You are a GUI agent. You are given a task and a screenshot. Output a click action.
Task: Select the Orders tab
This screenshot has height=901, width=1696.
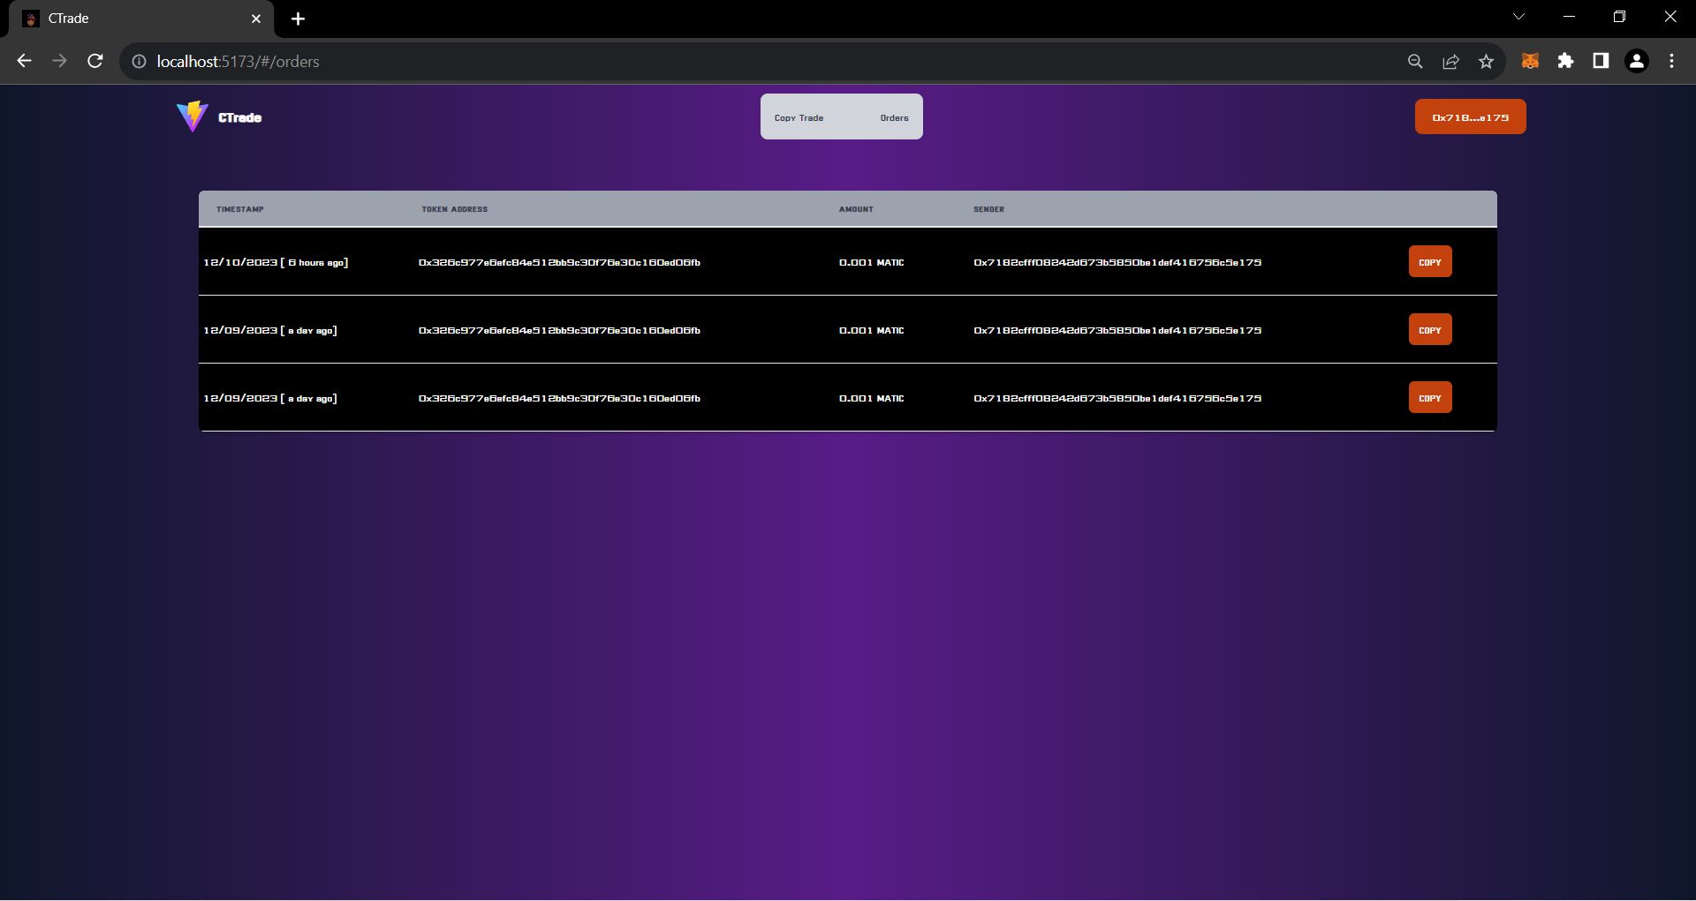[893, 116]
